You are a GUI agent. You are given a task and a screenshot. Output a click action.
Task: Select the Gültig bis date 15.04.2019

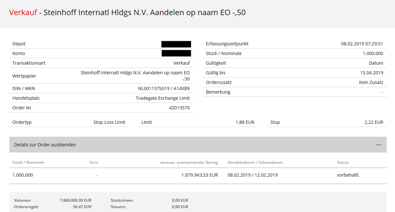coord(372,73)
